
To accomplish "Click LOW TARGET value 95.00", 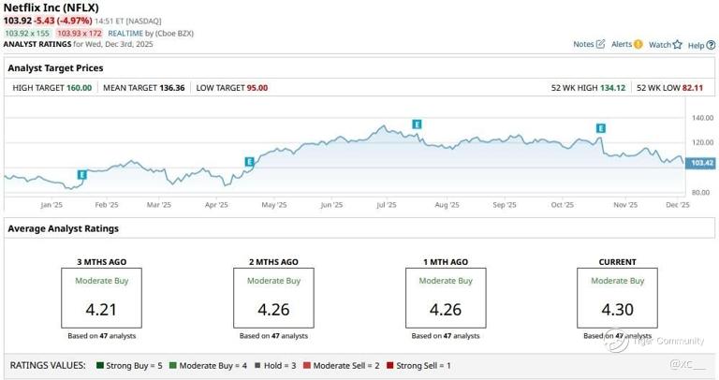I will pos(257,88).
